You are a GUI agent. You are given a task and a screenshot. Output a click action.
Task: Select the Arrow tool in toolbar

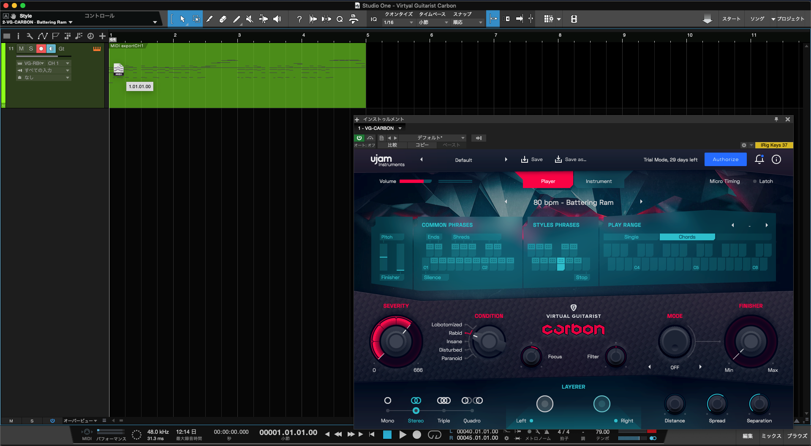click(182, 19)
